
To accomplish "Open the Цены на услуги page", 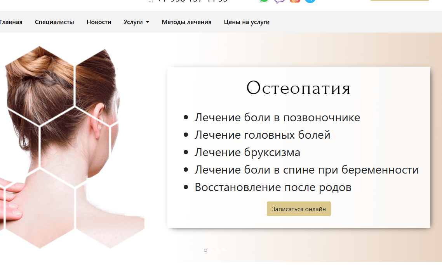I will 247,22.
